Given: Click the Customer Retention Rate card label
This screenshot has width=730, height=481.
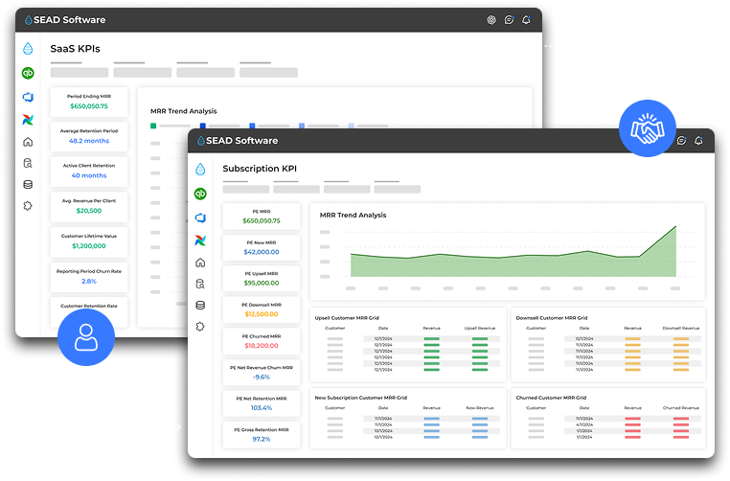Looking at the screenshot, I should tap(89, 306).
